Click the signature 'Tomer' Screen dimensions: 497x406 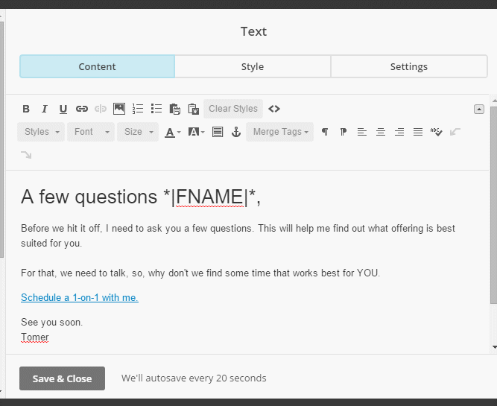35,337
